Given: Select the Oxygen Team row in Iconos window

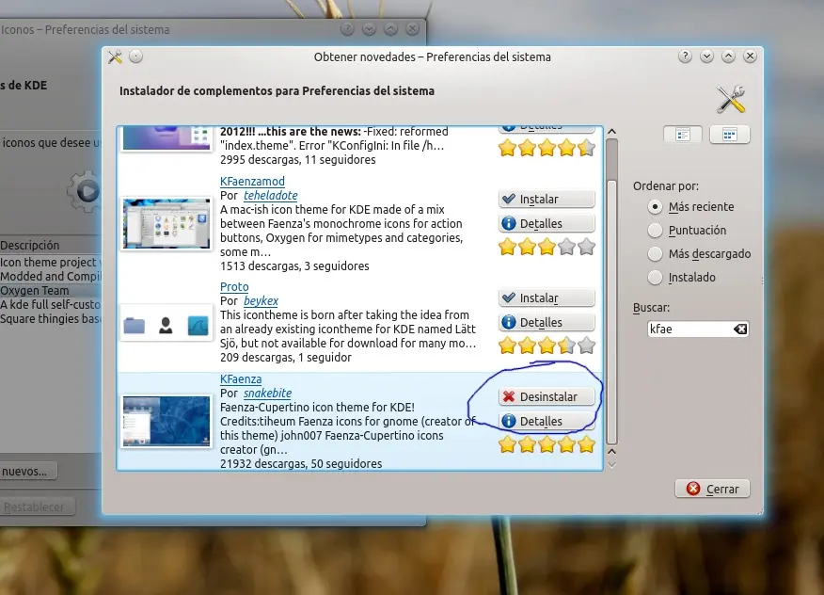Looking at the screenshot, I should tap(51, 290).
